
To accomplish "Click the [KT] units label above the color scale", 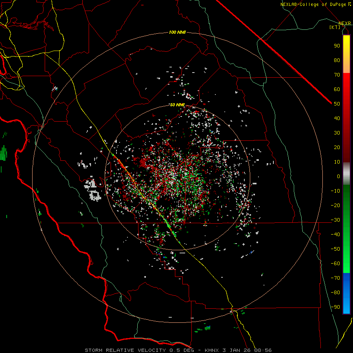I will coord(335,27).
